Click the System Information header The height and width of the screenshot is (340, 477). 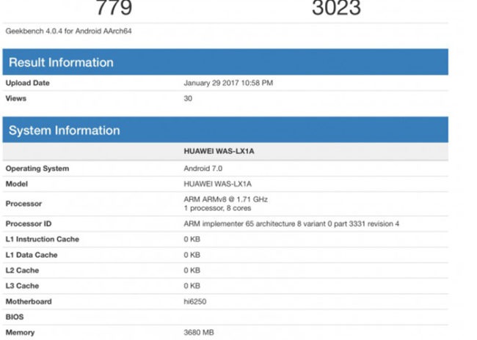tap(225, 130)
